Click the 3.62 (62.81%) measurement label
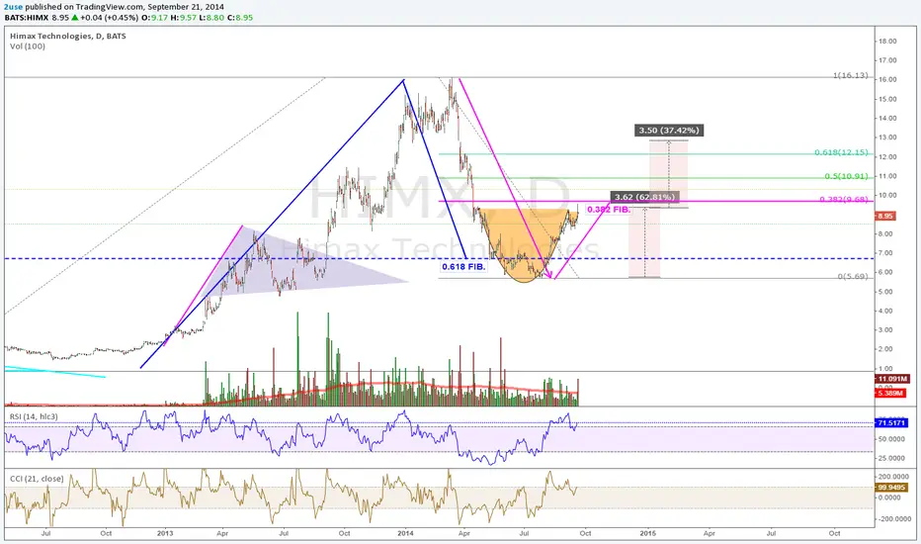921x544 pixels. coord(643,197)
